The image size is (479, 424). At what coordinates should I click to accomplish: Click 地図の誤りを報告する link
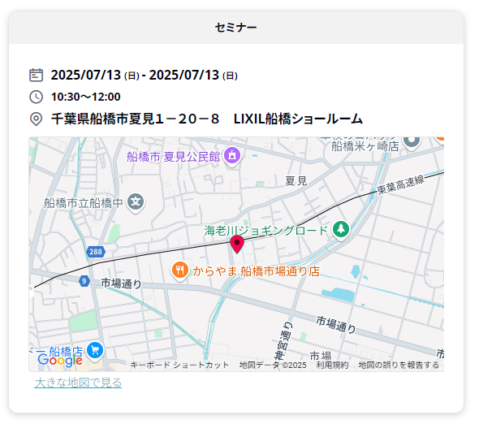pos(399,365)
